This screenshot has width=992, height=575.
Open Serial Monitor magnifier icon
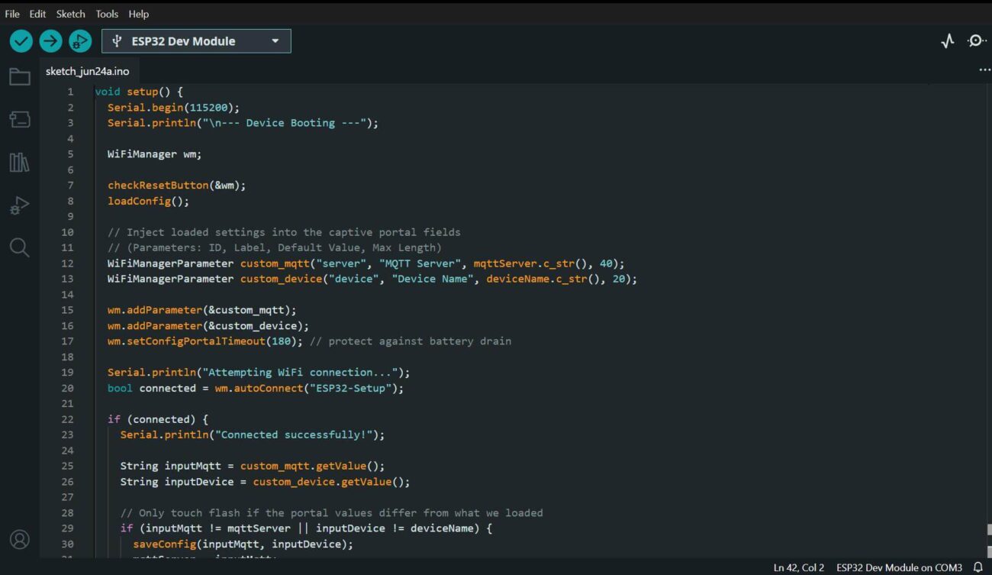[x=977, y=41]
